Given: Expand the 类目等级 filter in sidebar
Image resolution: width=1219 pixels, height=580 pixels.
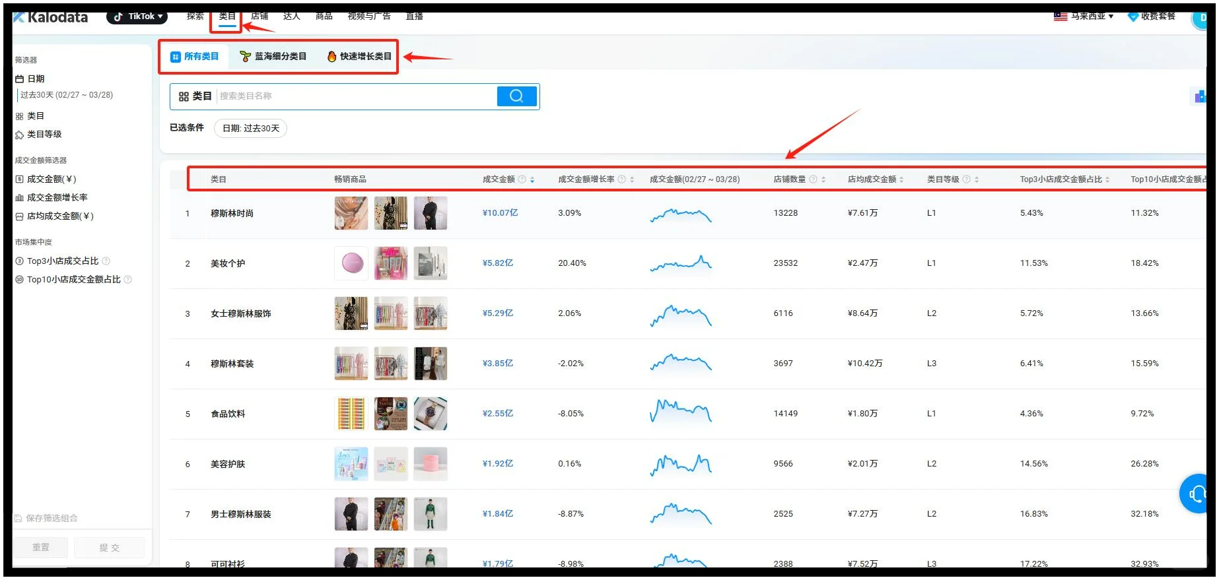Looking at the screenshot, I should [38, 135].
